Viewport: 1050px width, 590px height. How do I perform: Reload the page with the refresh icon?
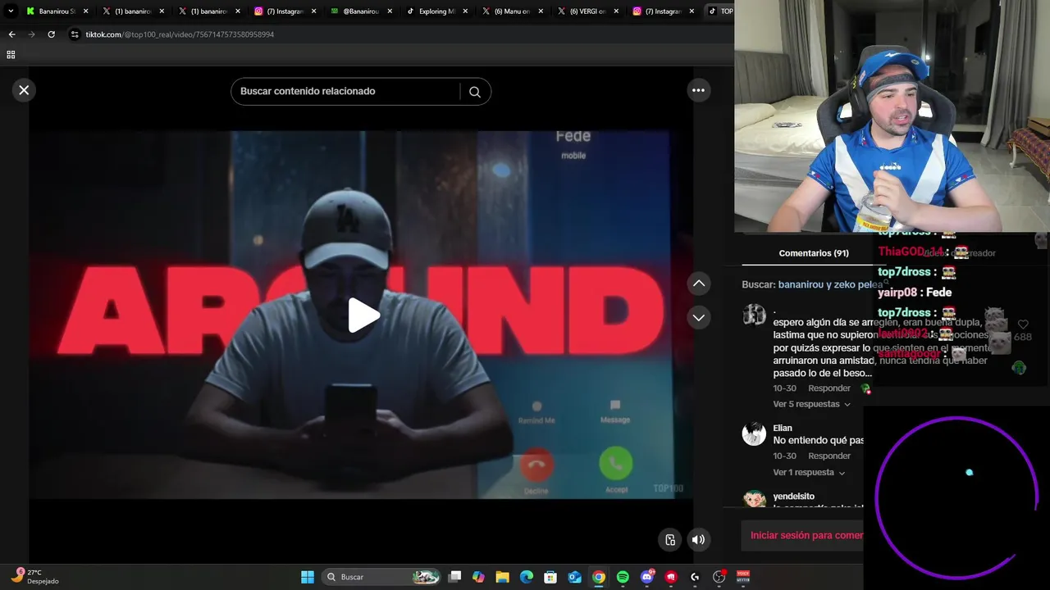pos(51,34)
